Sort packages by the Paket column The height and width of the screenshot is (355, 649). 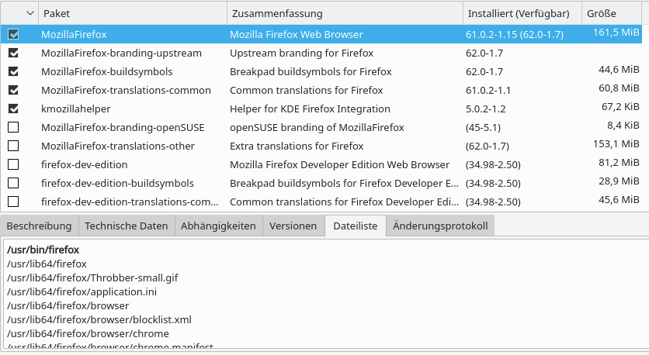(x=132, y=14)
